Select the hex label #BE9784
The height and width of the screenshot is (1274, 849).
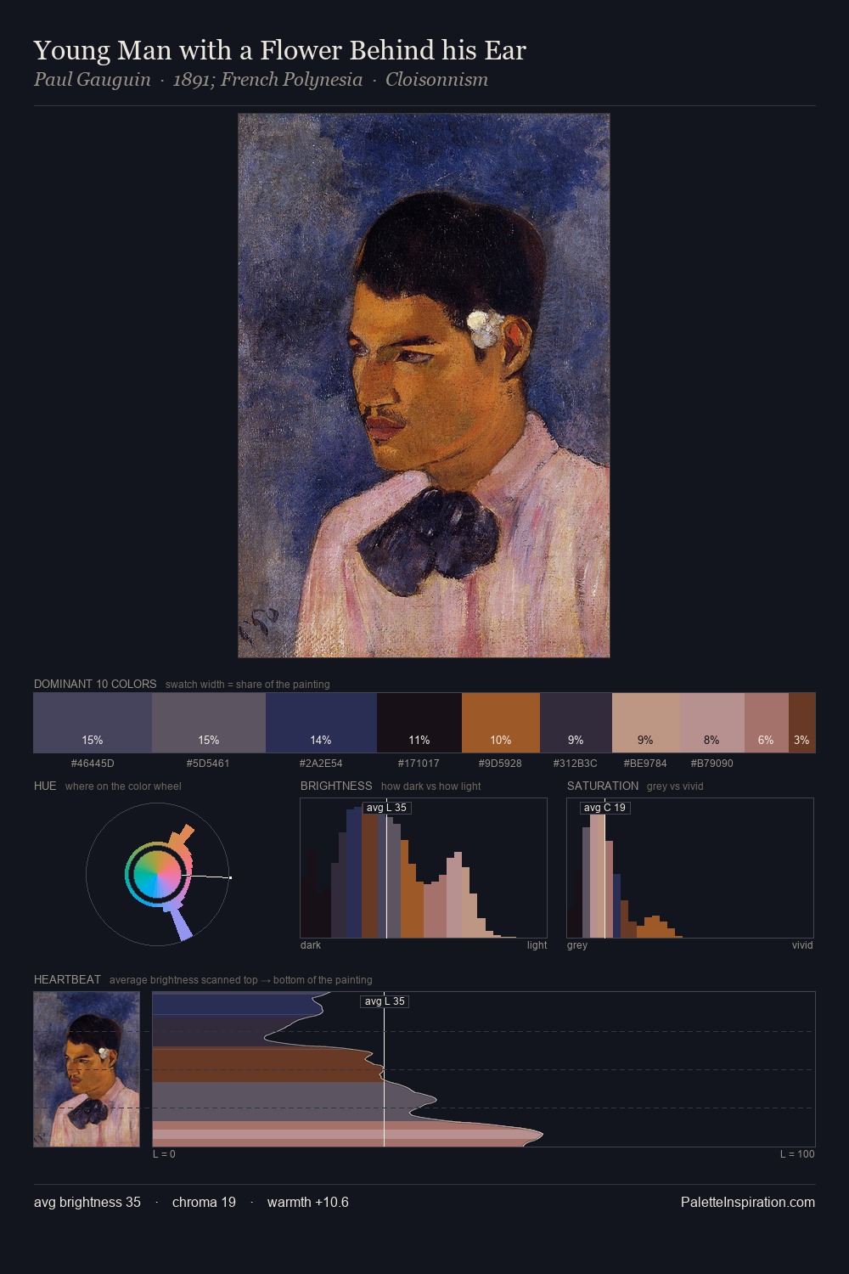[x=645, y=764]
